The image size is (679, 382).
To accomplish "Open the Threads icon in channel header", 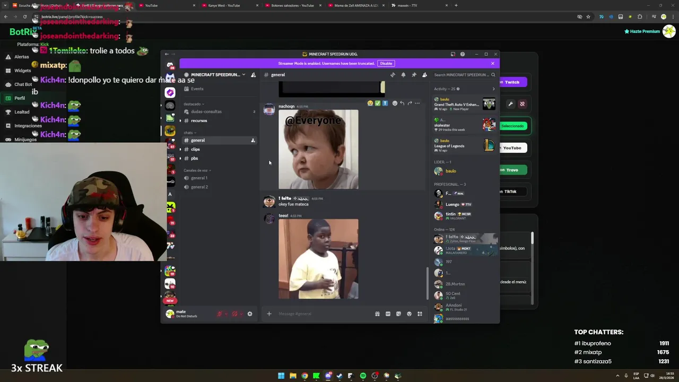I will [393, 75].
